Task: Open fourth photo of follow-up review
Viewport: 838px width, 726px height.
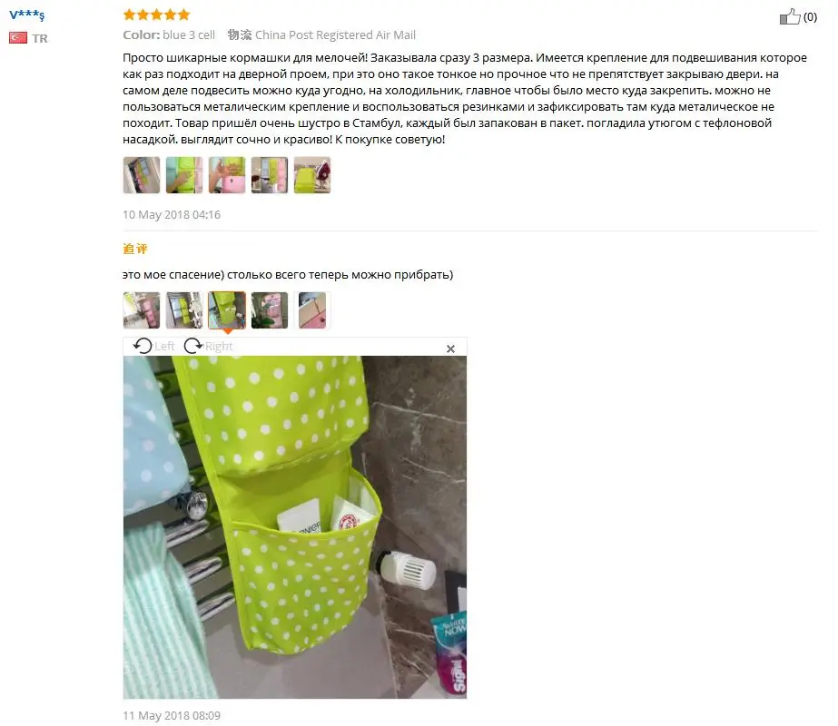Action: click(270, 309)
